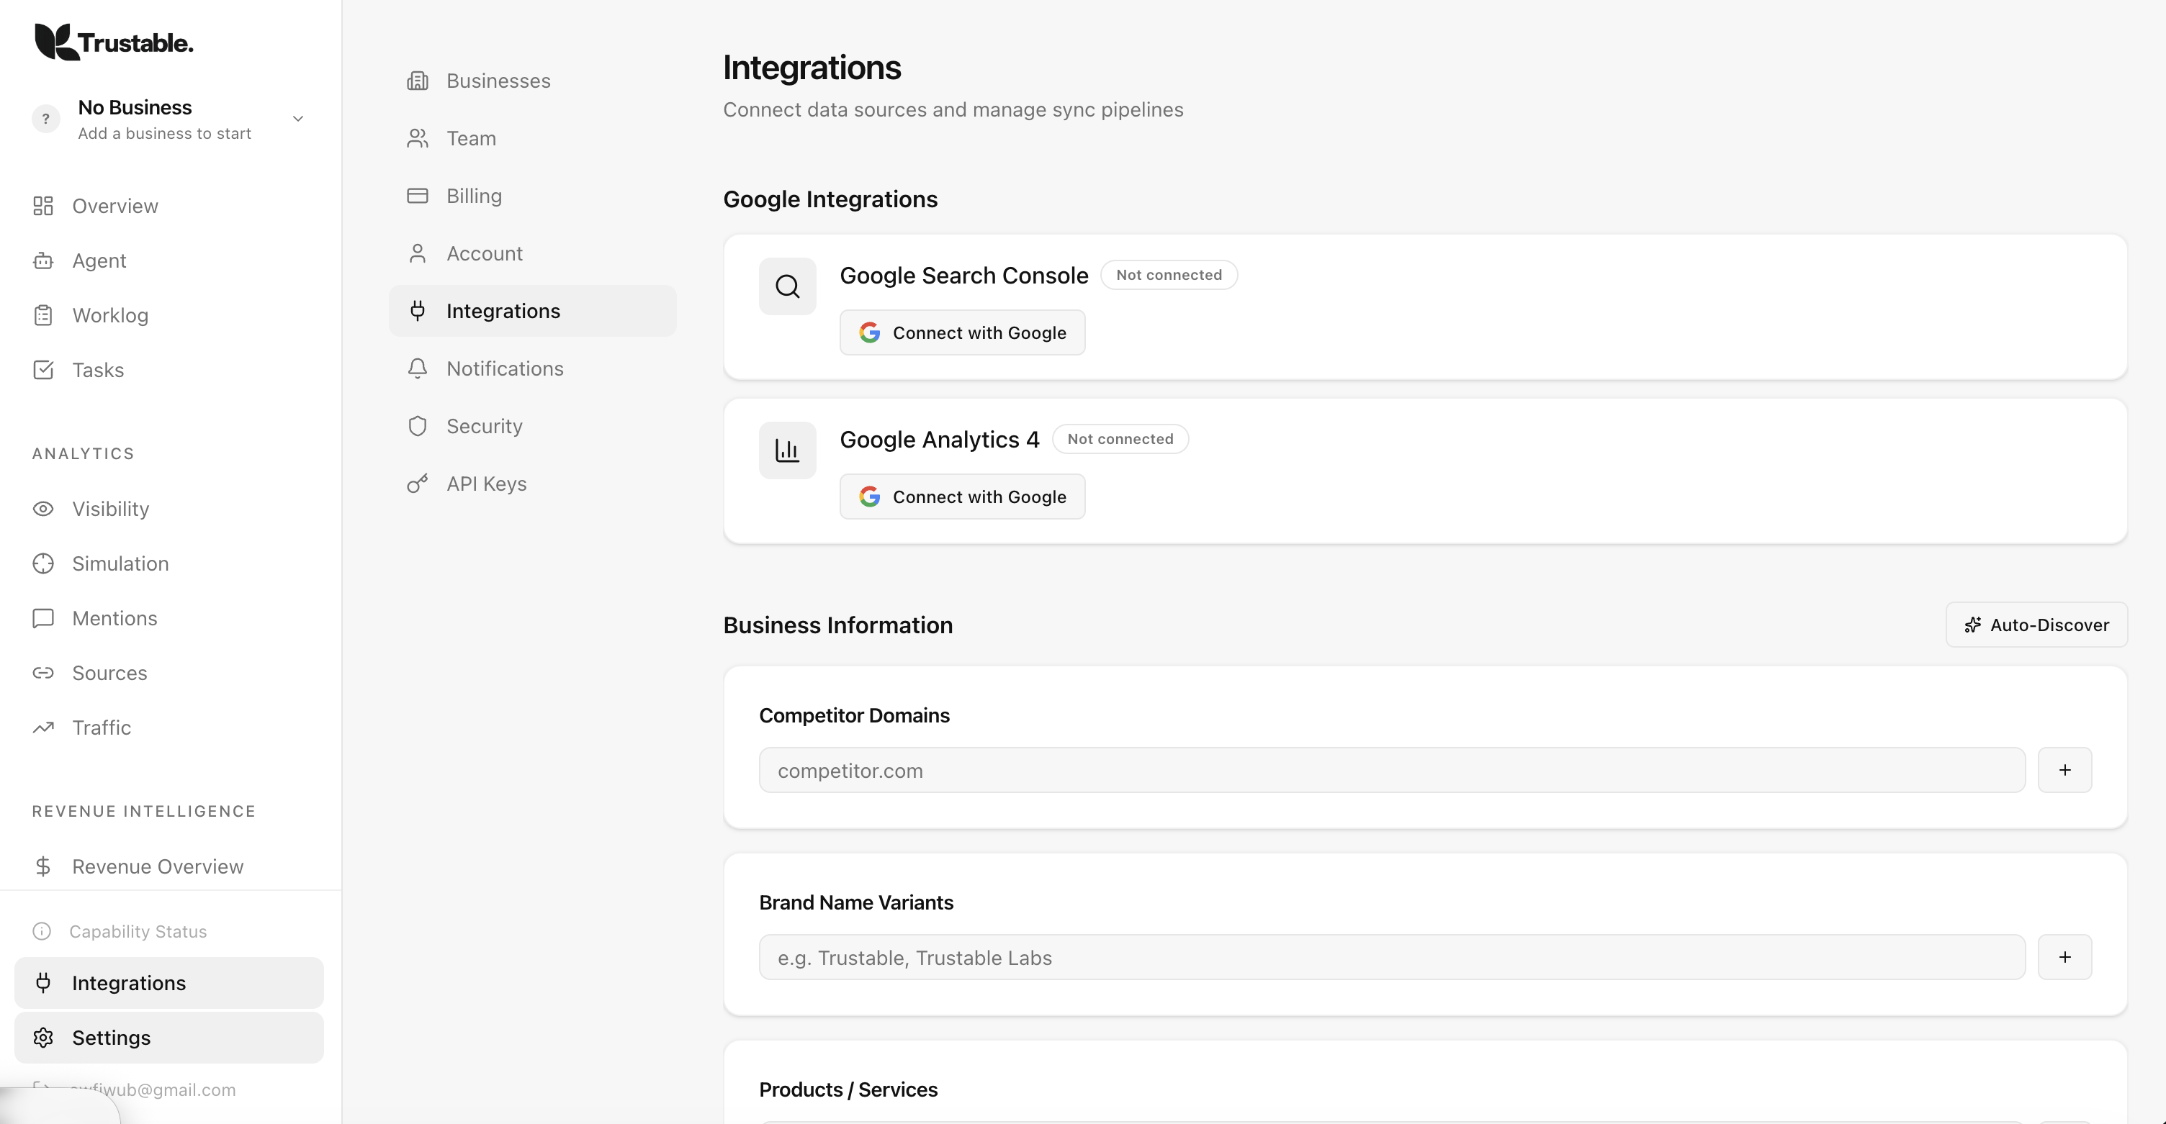Screen dimensions: 2166x1124
Task: Select the Security settings item
Action: coord(483,425)
